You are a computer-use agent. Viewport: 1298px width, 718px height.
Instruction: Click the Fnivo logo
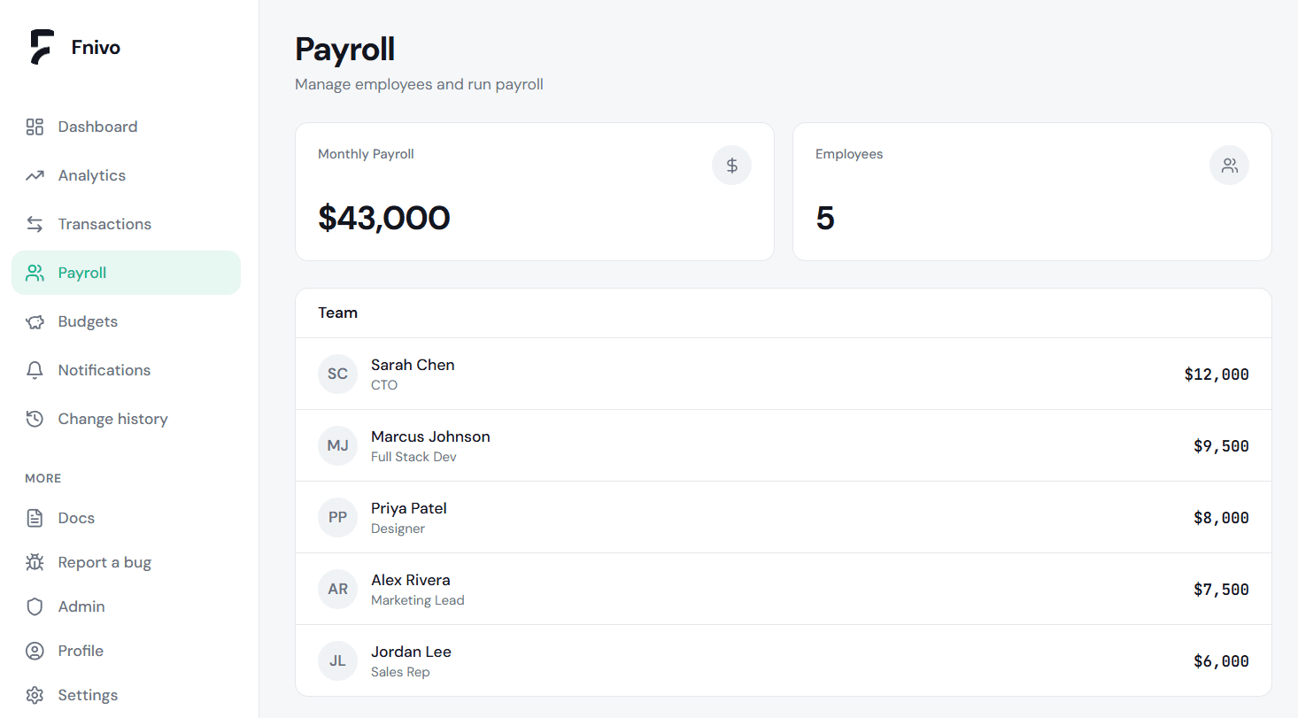[73, 46]
